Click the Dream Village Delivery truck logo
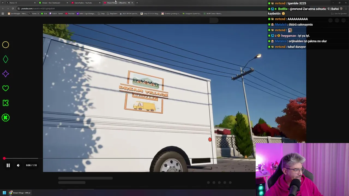Image resolution: width=349 pixels, height=196 pixels. click(144, 92)
